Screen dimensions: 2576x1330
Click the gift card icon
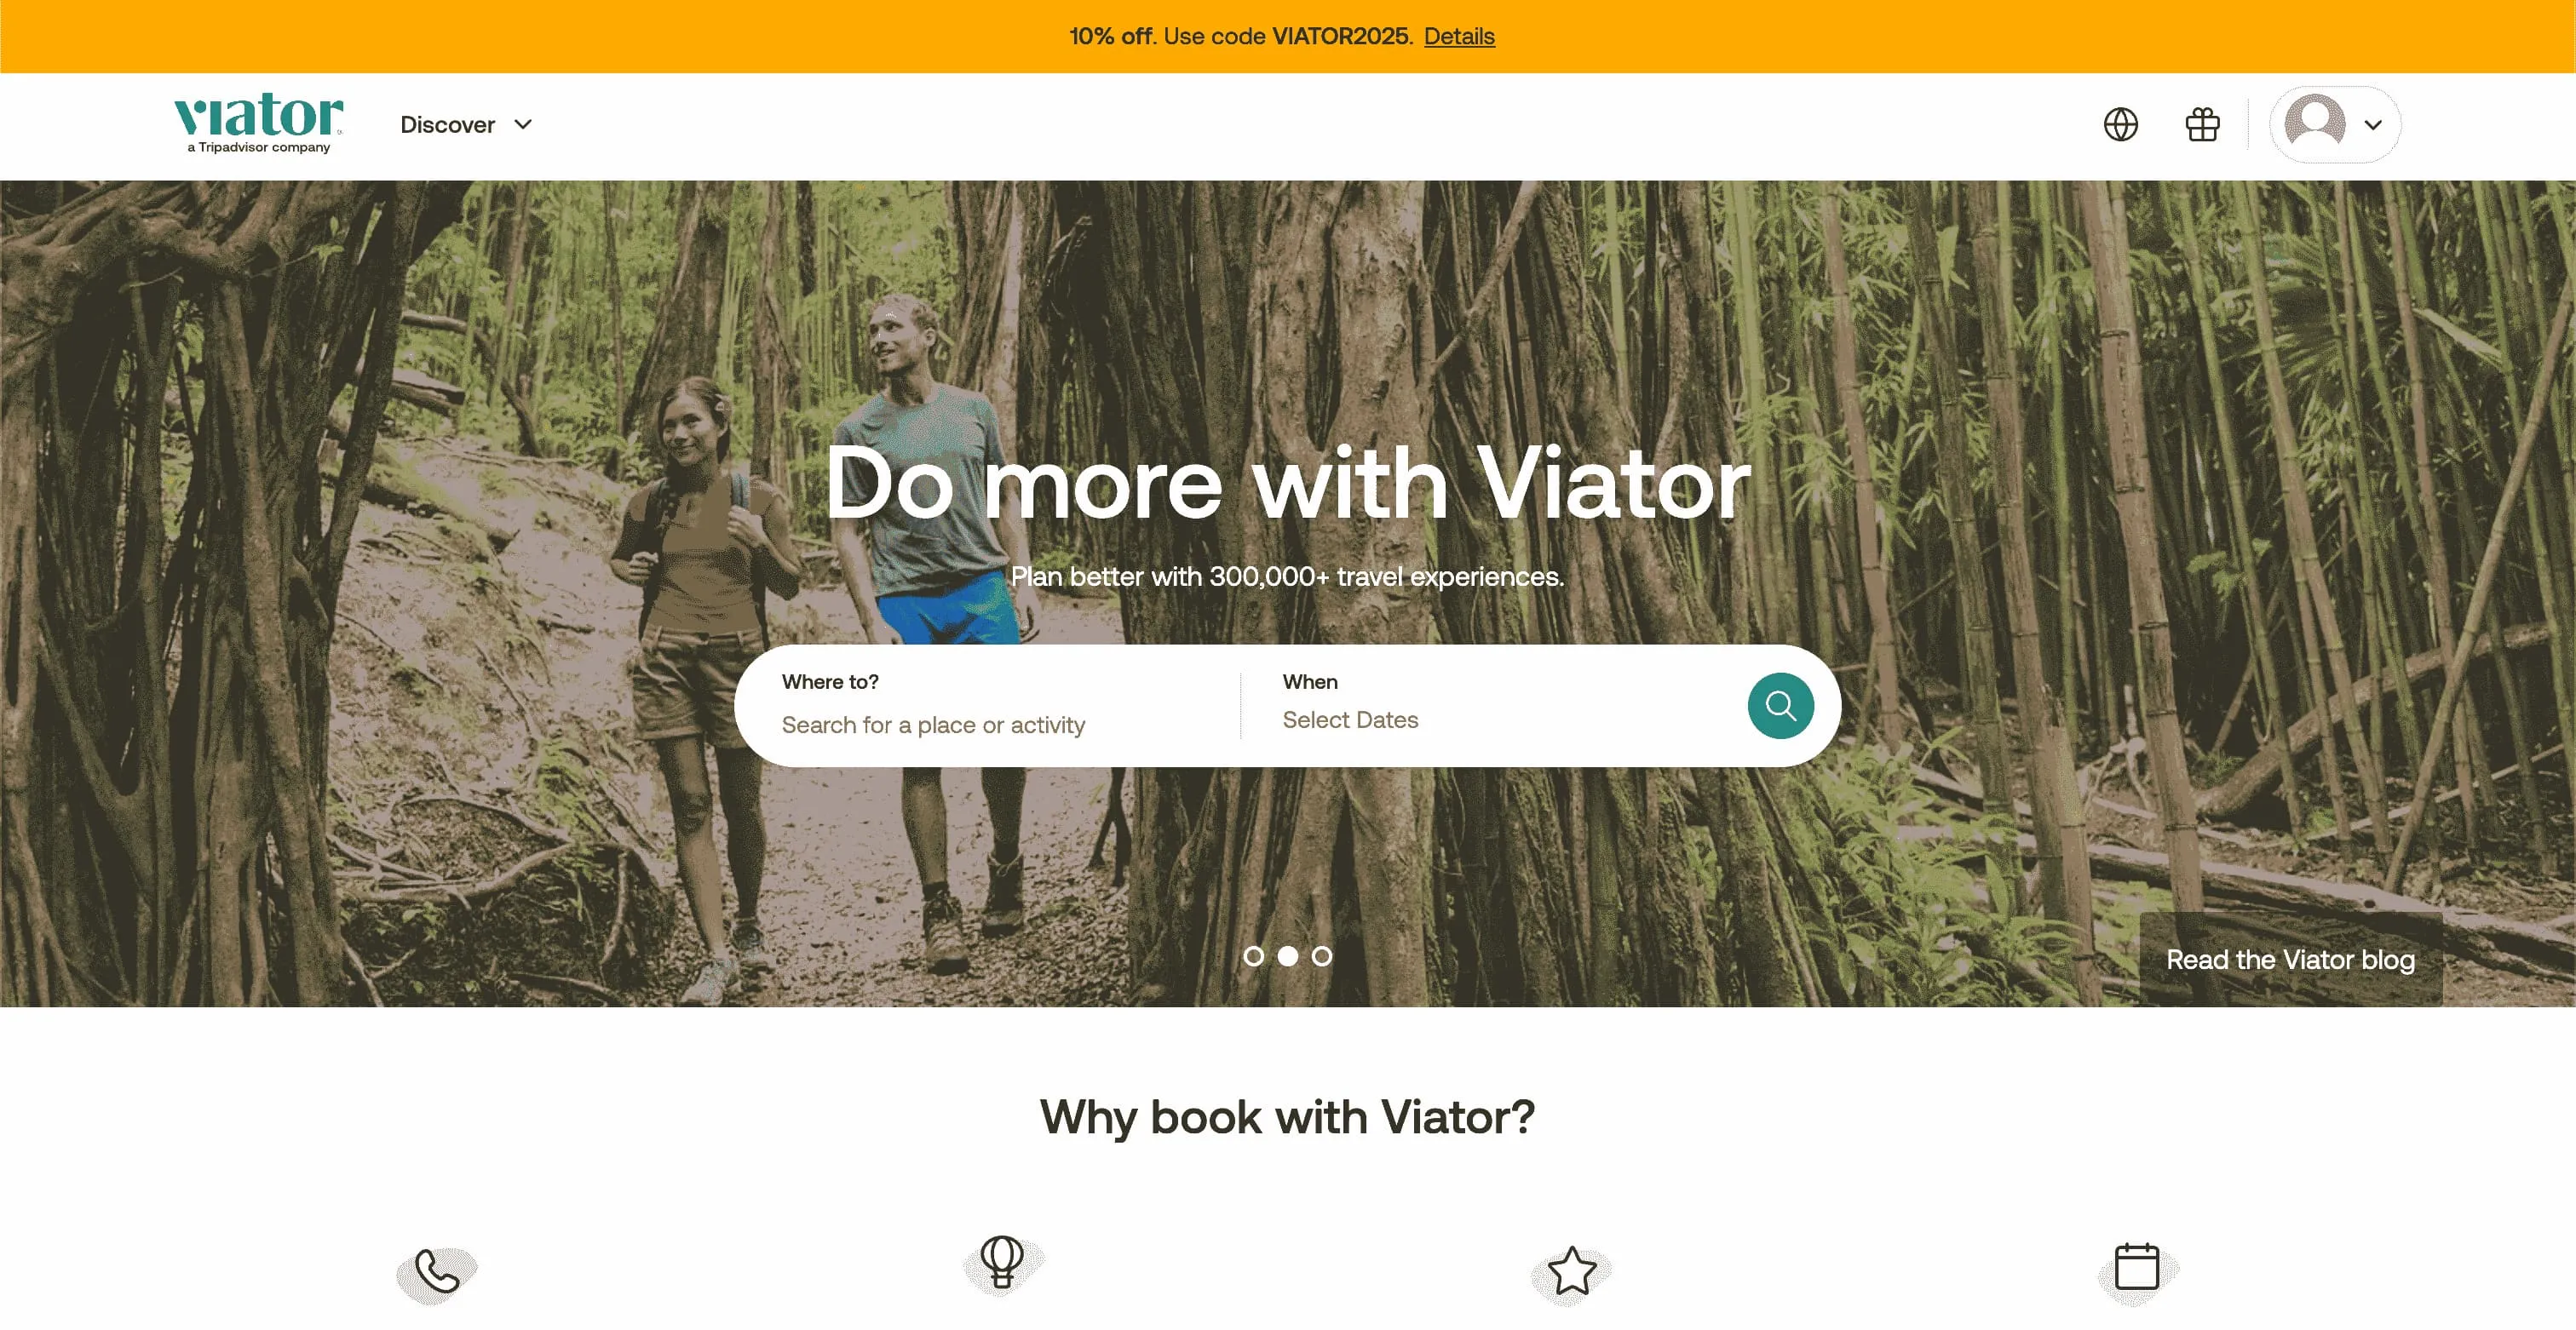coord(2202,125)
